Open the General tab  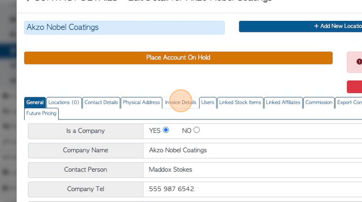(x=35, y=102)
